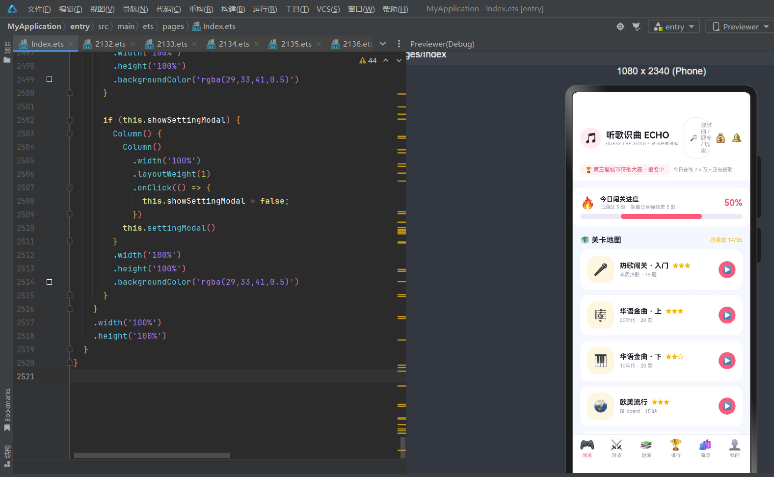Open the 帮助(H) menu
The image size is (774, 477).
coord(395,9)
